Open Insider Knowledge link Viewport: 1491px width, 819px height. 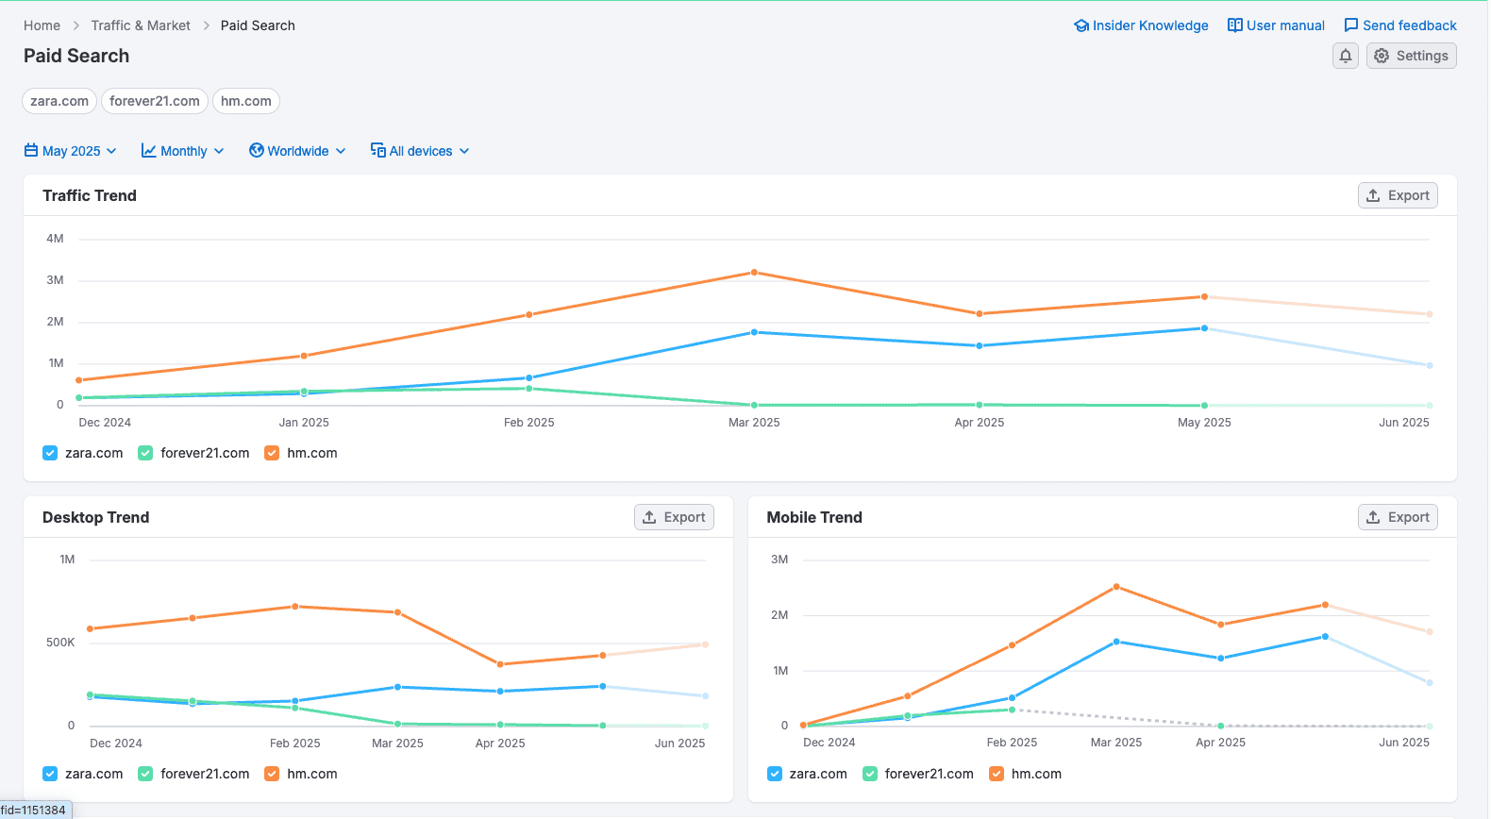[1142, 25]
